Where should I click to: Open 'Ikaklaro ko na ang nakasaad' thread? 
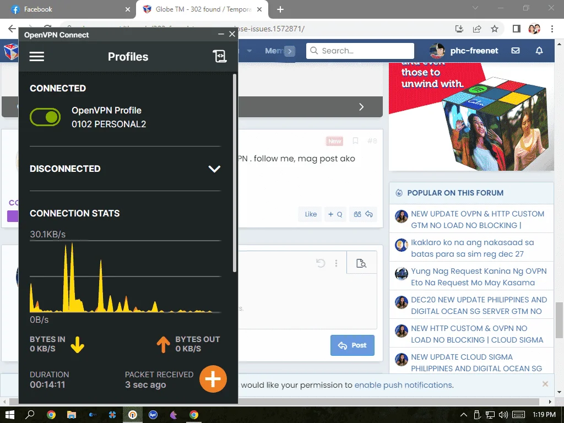tap(472, 248)
